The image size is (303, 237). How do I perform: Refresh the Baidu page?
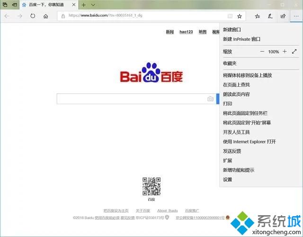click(33, 16)
